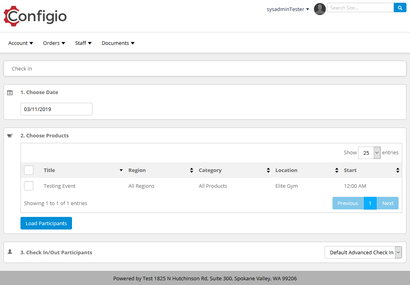Click the Next pagination button
Viewport: 410px width, 285px height.
pos(388,203)
